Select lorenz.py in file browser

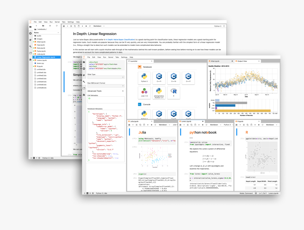pyautogui.click(x=47, y=63)
